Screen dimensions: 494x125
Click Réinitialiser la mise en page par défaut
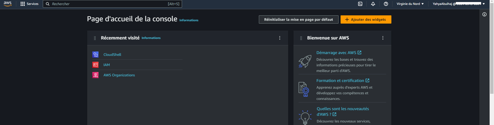click(299, 19)
